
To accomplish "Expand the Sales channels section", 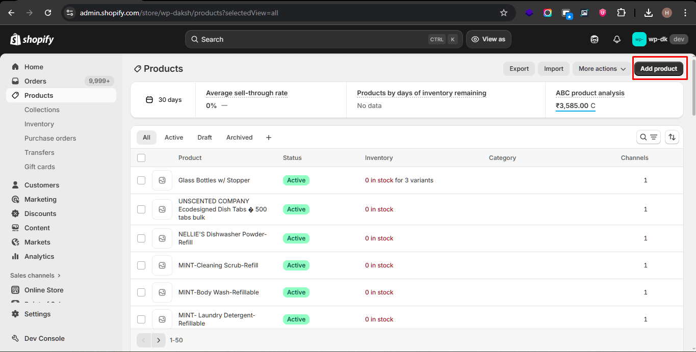I will (x=35, y=276).
